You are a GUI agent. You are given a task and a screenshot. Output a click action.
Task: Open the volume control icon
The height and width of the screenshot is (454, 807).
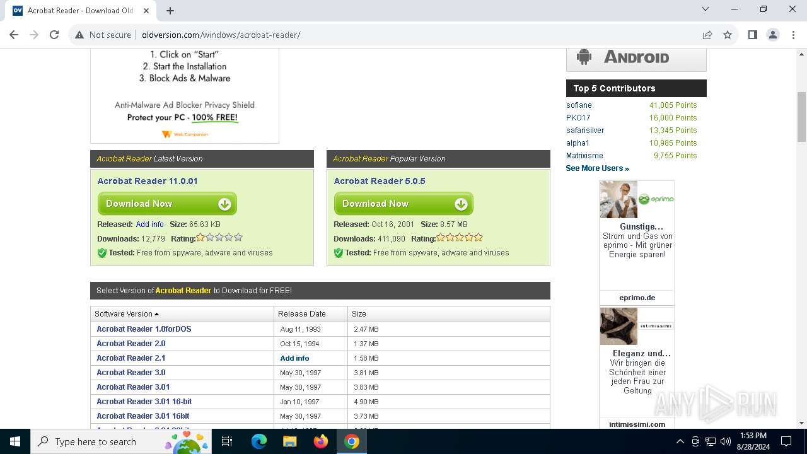pyautogui.click(x=726, y=441)
